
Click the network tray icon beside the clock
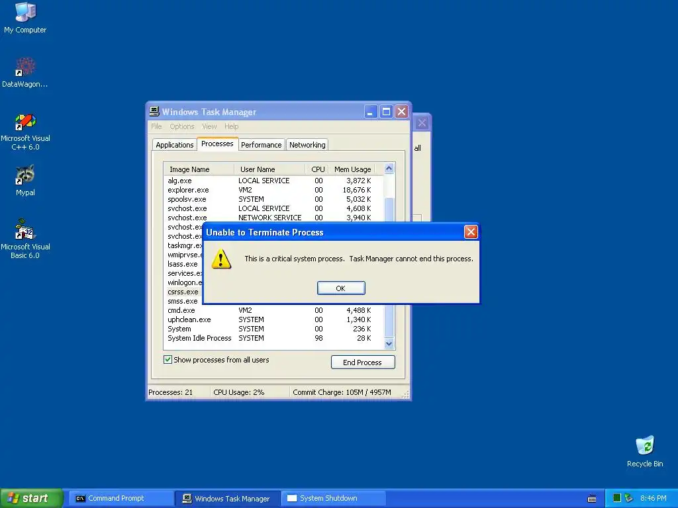coord(629,498)
